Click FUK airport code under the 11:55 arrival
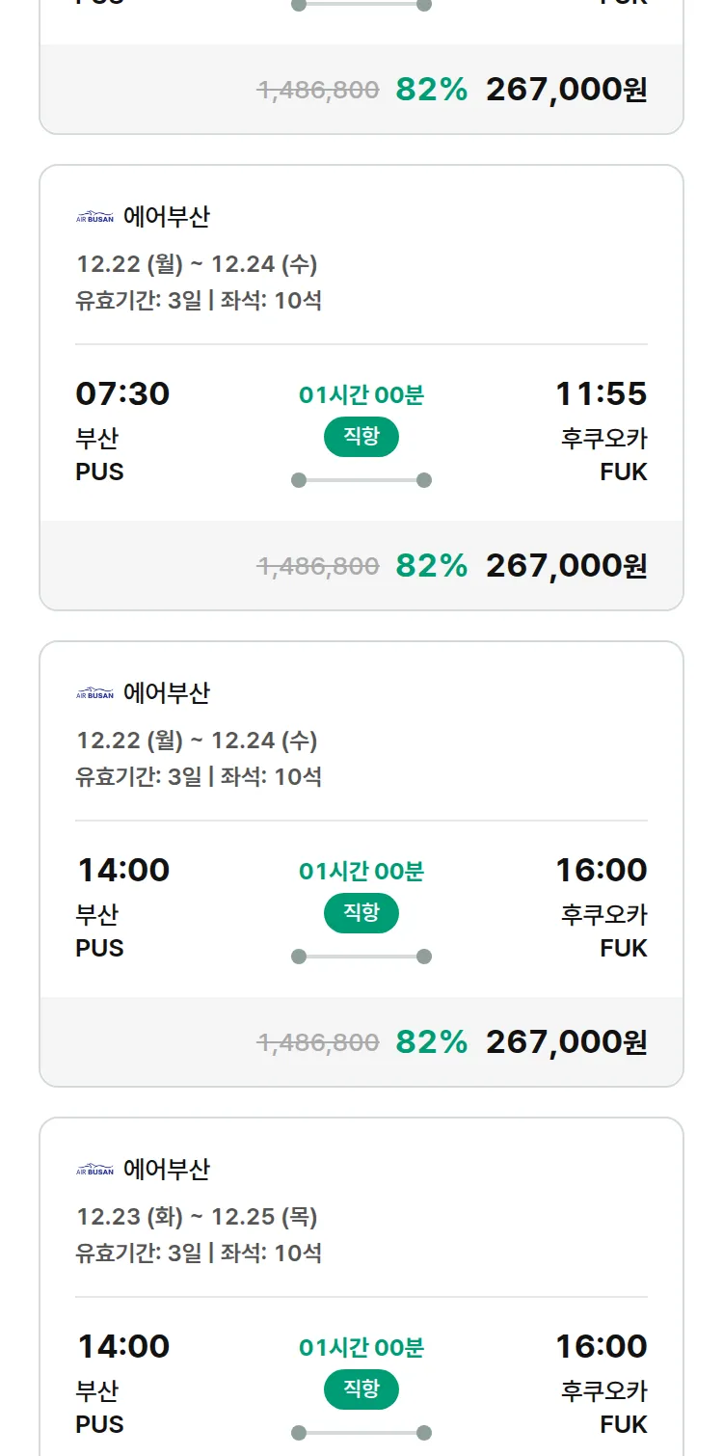Screen dimensions: 723x1456 tap(624, 472)
